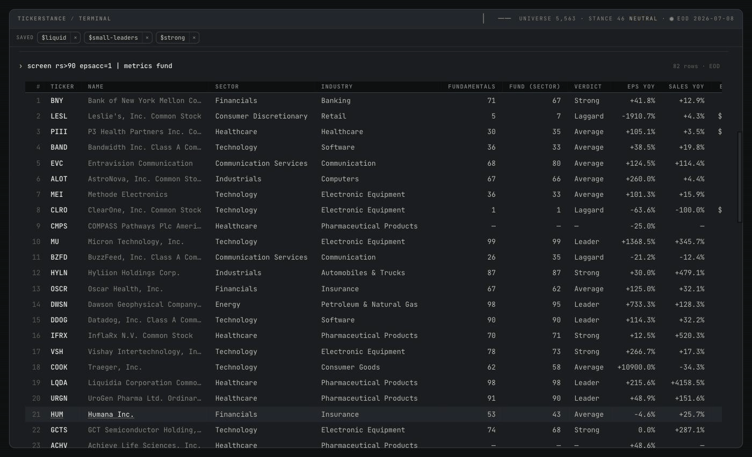
Task: Open the DWSN ticker
Action: coord(59,304)
